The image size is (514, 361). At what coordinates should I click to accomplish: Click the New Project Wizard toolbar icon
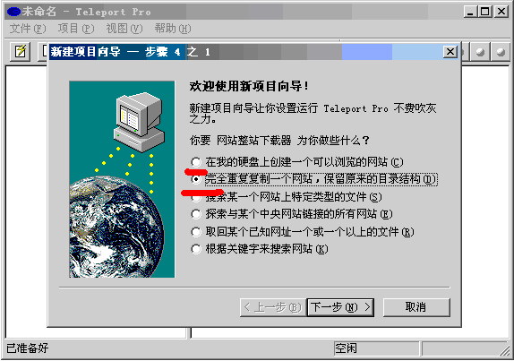[x=21, y=52]
